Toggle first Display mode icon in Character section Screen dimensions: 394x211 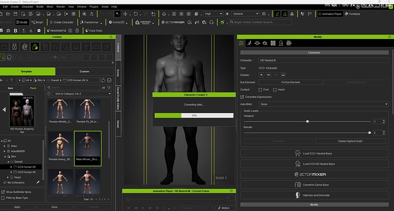click(x=262, y=75)
